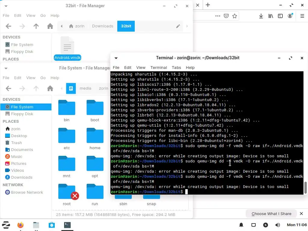Open home folder in 32bit File Manager
308x231 pixels.
tap(50, 26)
